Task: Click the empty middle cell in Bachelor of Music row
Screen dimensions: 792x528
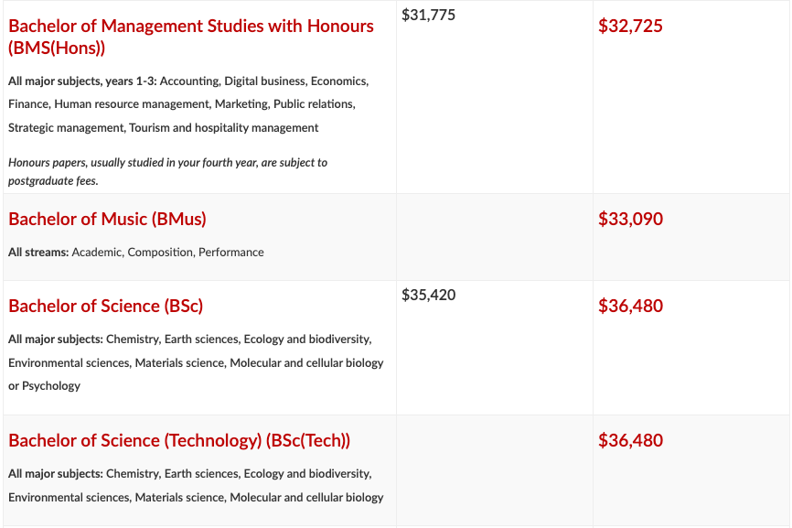Action: coord(494,237)
